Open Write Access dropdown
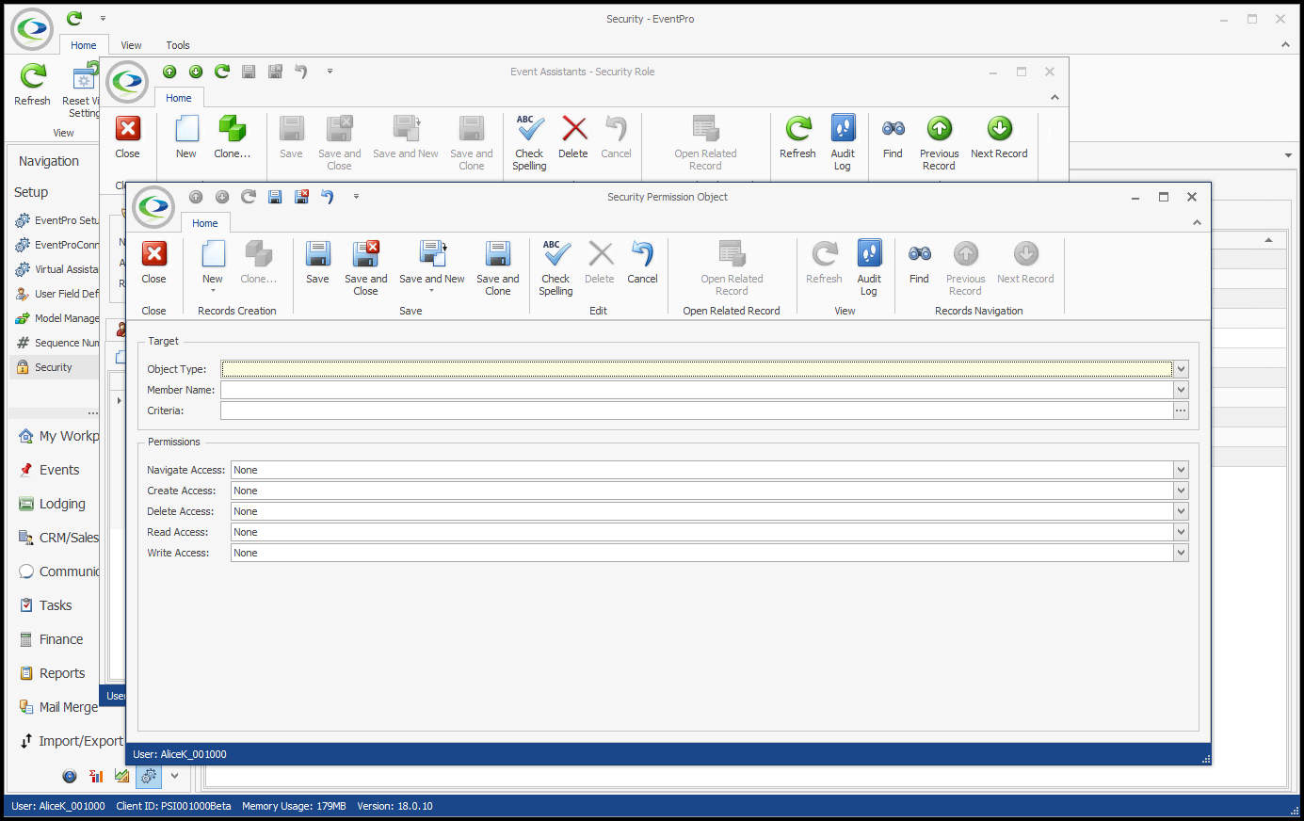This screenshot has width=1304, height=821. 1181,553
